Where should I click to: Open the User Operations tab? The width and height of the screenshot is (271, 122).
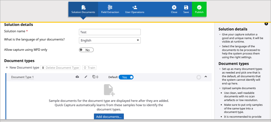pos(135,9)
